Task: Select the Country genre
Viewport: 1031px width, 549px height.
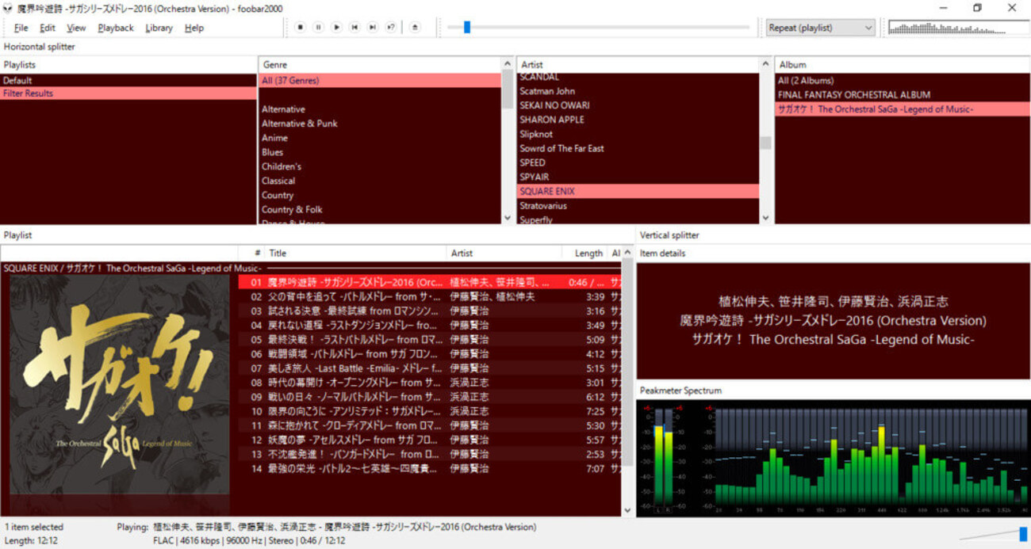Action: pos(380,195)
